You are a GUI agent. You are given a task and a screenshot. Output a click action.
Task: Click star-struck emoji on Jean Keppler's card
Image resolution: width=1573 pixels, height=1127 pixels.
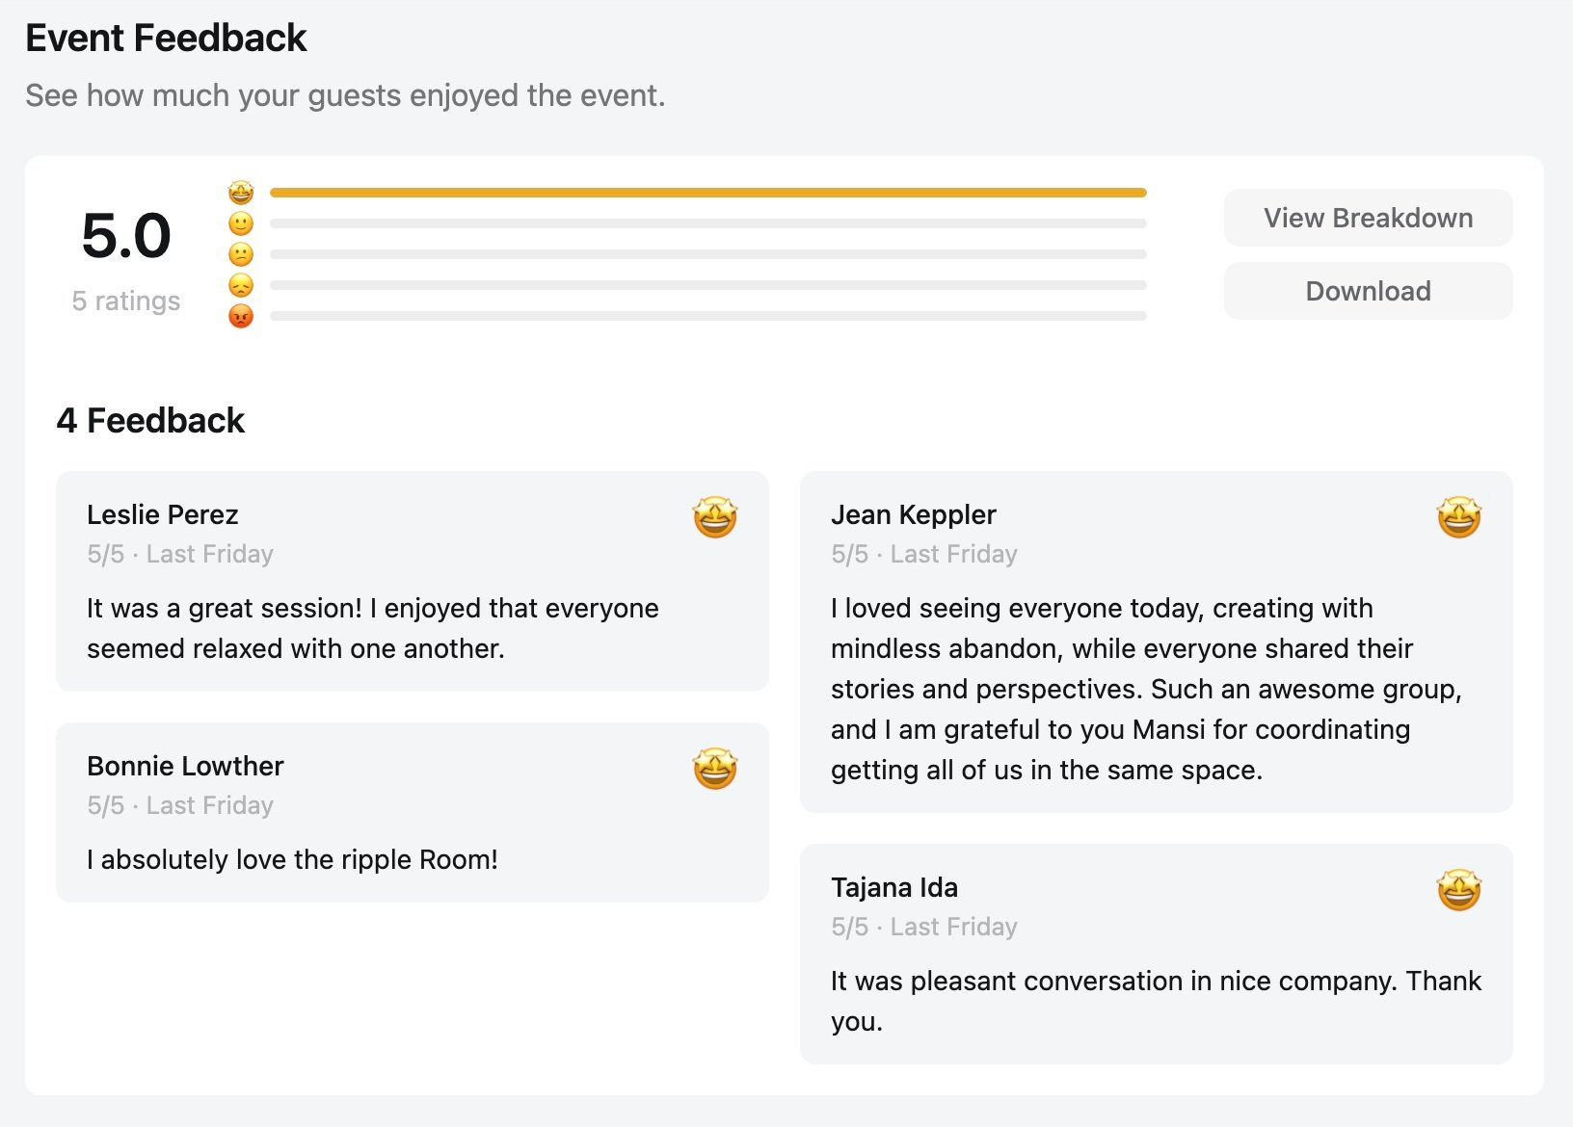[1458, 517]
